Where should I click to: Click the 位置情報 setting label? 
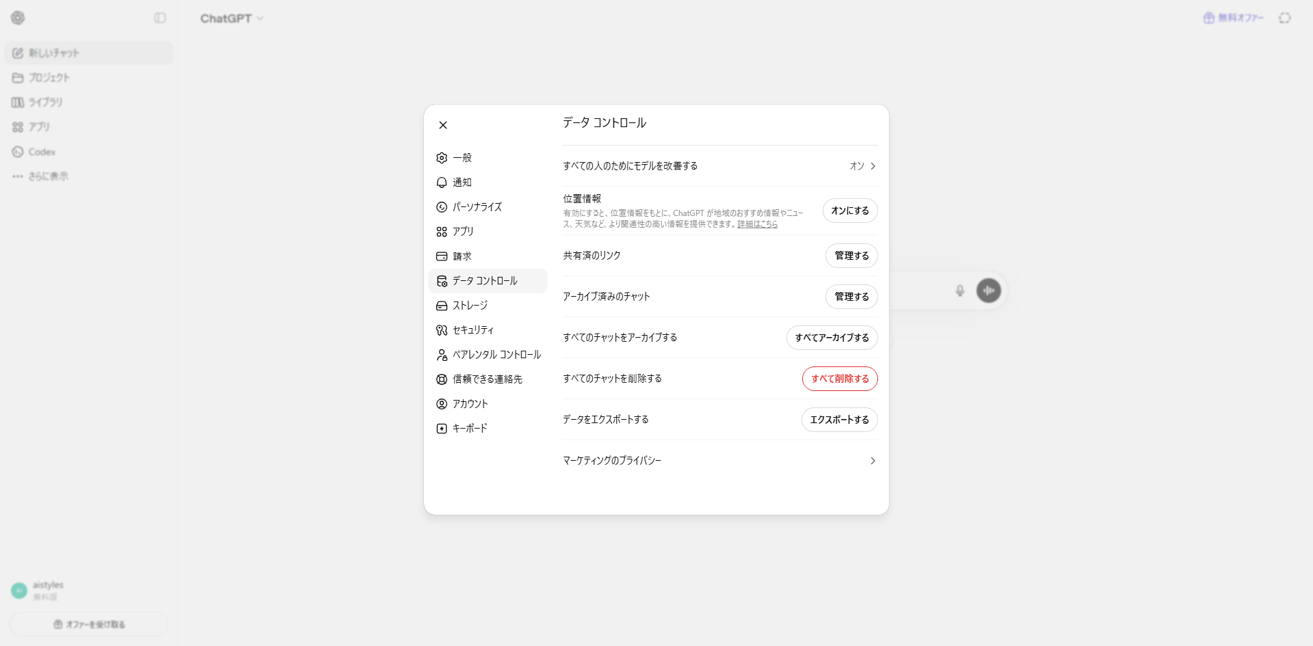click(582, 199)
